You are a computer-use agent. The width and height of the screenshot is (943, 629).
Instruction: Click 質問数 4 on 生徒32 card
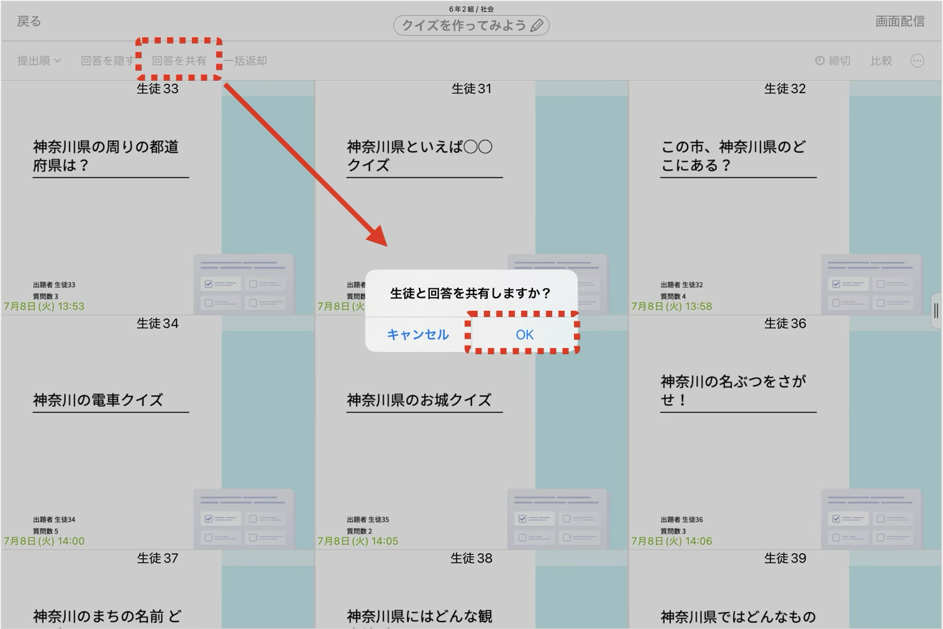(x=673, y=296)
